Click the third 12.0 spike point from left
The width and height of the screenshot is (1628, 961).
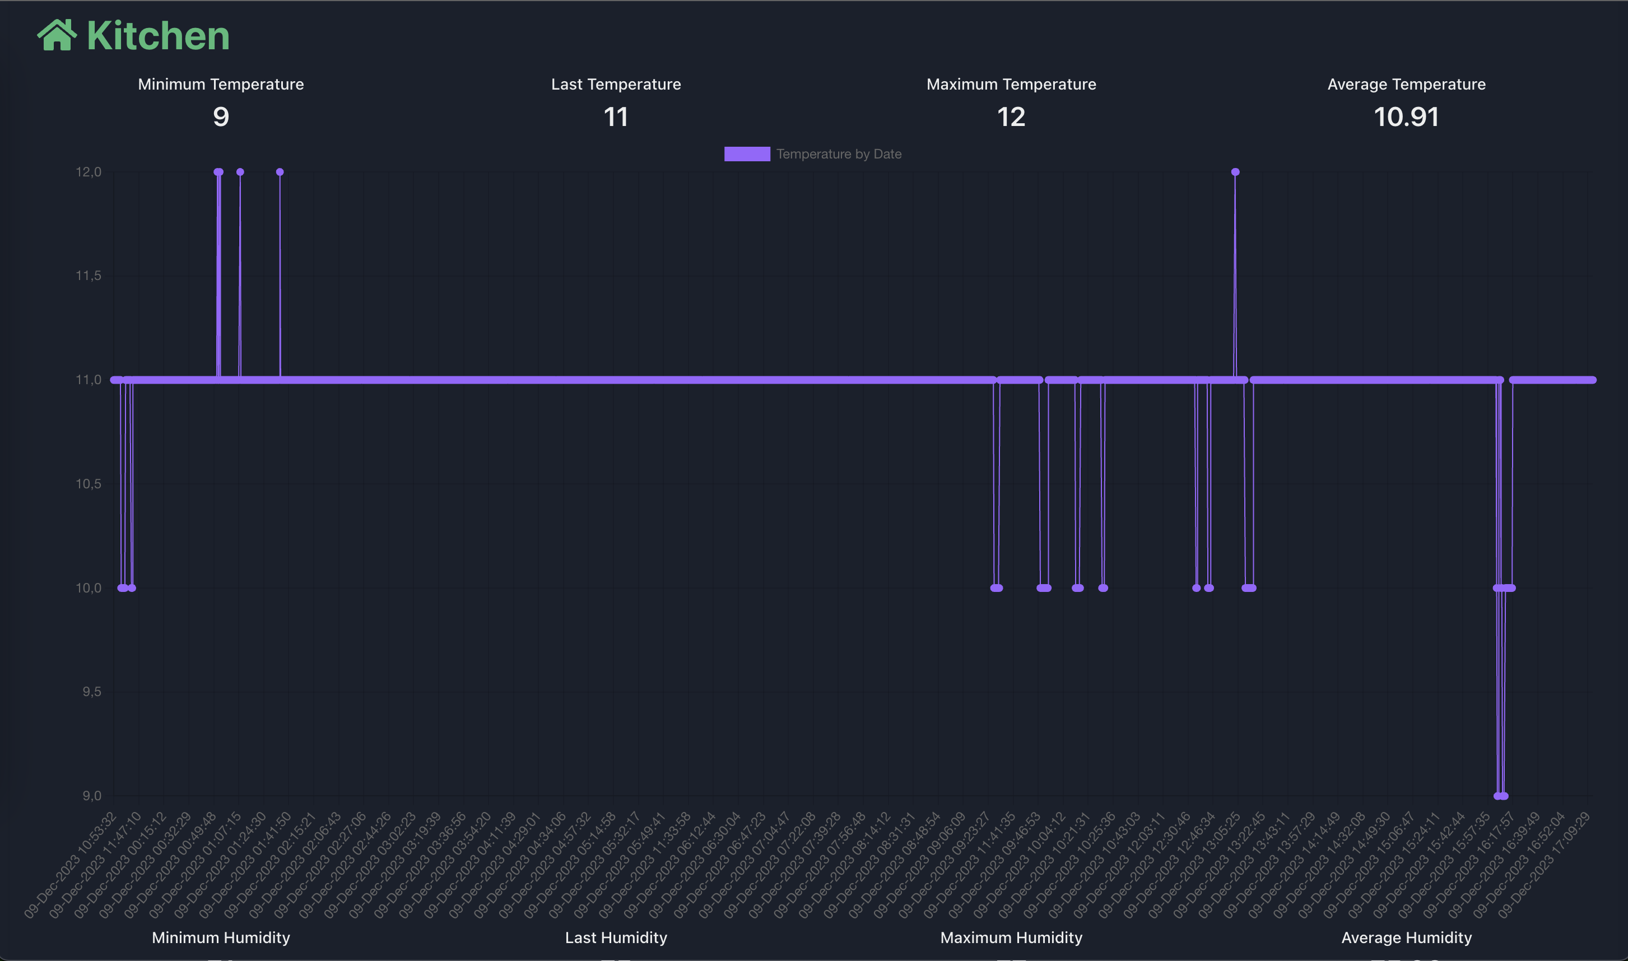[280, 172]
